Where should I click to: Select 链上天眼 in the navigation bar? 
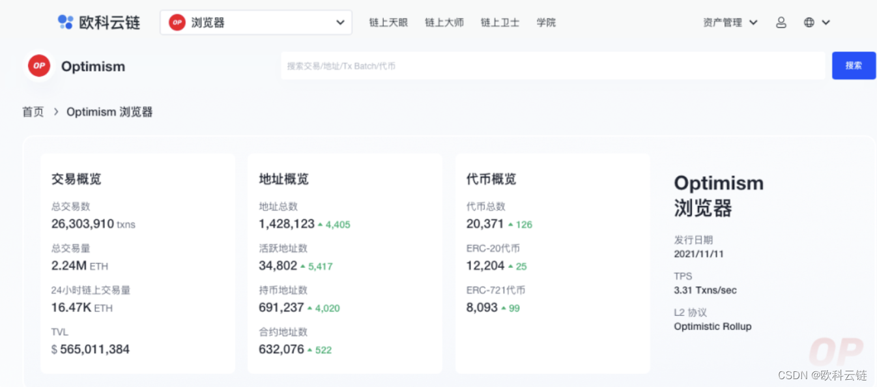click(x=388, y=21)
